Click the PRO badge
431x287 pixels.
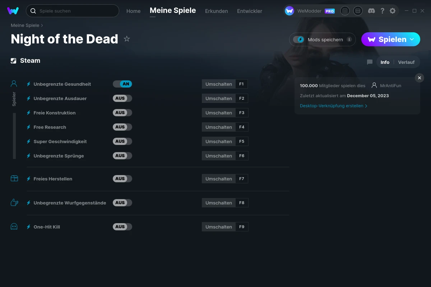pyautogui.click(x=330, y=11)
